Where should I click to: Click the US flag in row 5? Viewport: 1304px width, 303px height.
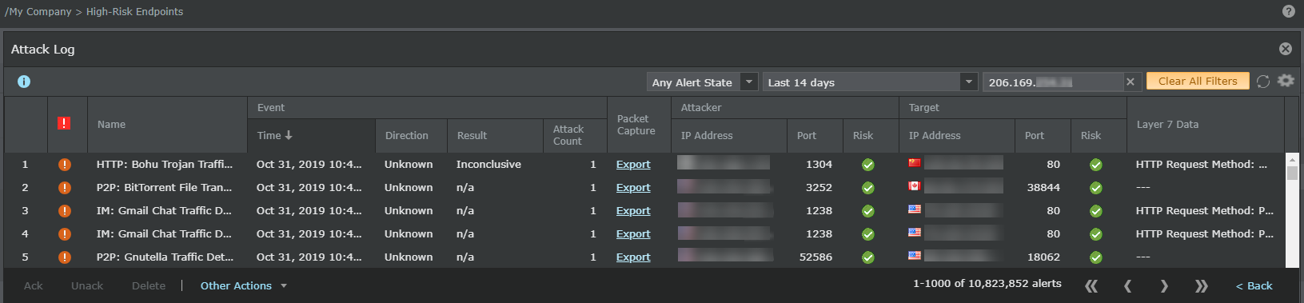(915, 256)
